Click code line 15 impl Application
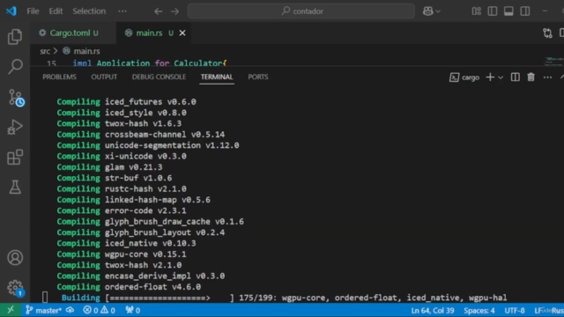 coord(150,63)
